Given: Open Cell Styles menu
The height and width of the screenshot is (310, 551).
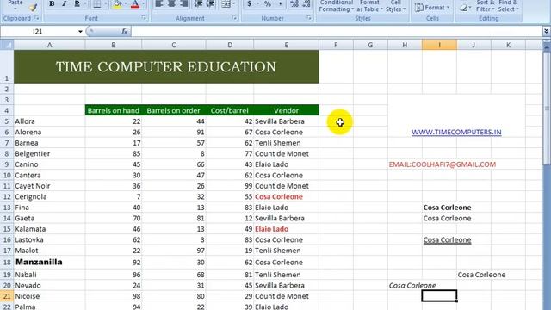Looking at the screenshot, I should pyautogui.click(x=396, y=6).
